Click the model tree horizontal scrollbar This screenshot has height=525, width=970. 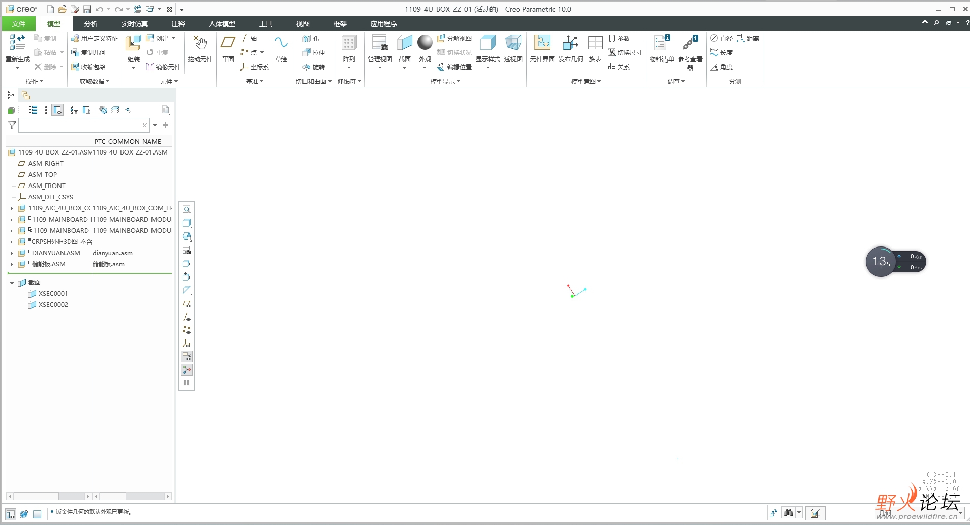49,496
